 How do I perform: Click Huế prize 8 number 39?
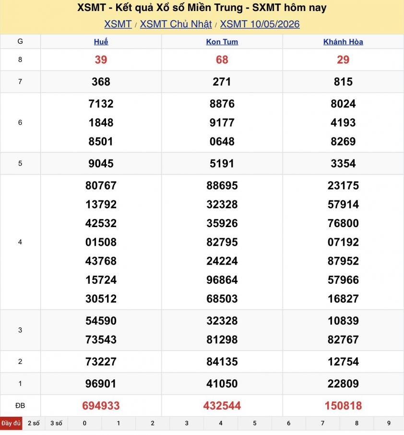(x=101, y=60)
